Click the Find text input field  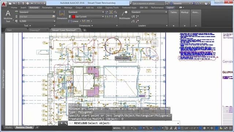pos(36,16)
